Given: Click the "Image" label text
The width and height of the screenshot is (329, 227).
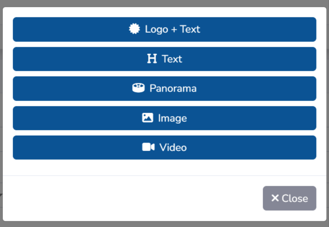Looking at the screenshot, I should pyautogui.click(x=172, y=118).
